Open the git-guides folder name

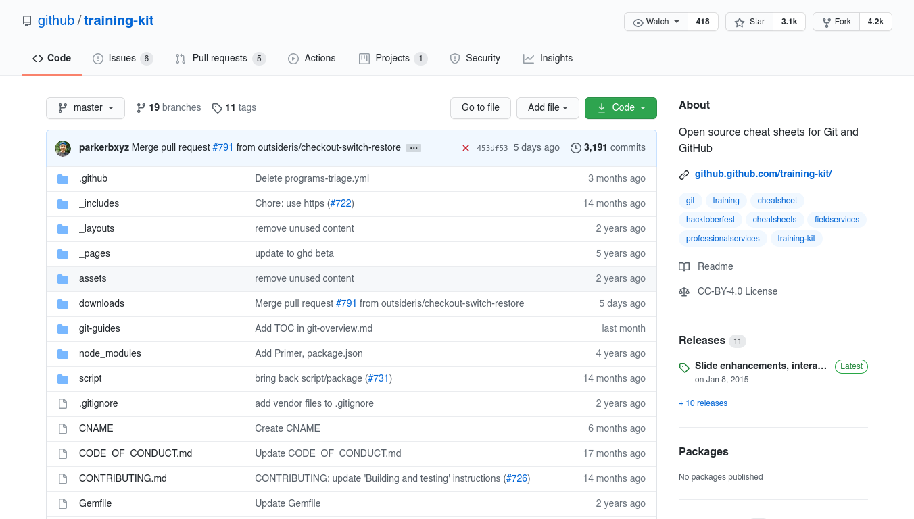[x=99, y=328]
